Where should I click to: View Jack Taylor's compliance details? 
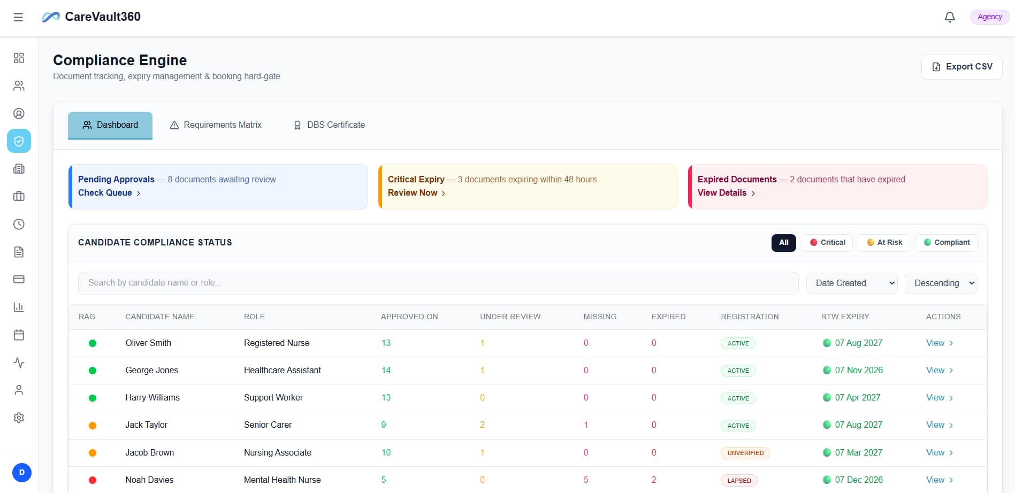[940, 425]
